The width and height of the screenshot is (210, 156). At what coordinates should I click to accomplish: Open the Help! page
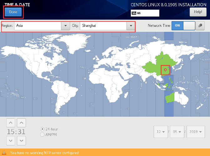pyautogui.click(x=198, y=12)
